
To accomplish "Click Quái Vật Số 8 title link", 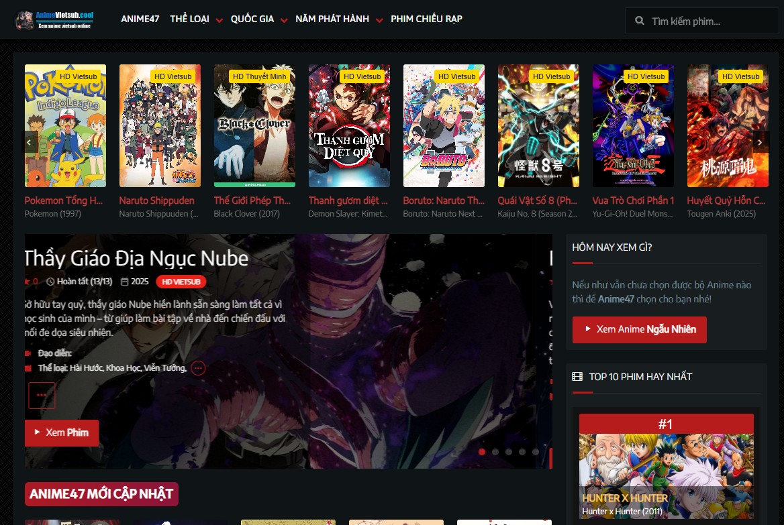I will click(538, 200).
